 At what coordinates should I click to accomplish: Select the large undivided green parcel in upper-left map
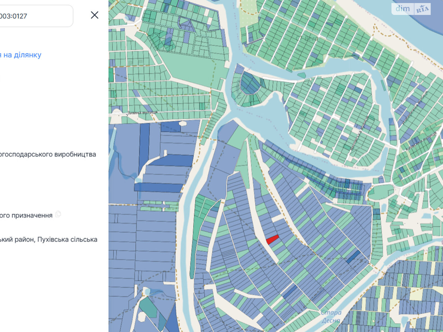pyautogui.click(x=191, y=69)
